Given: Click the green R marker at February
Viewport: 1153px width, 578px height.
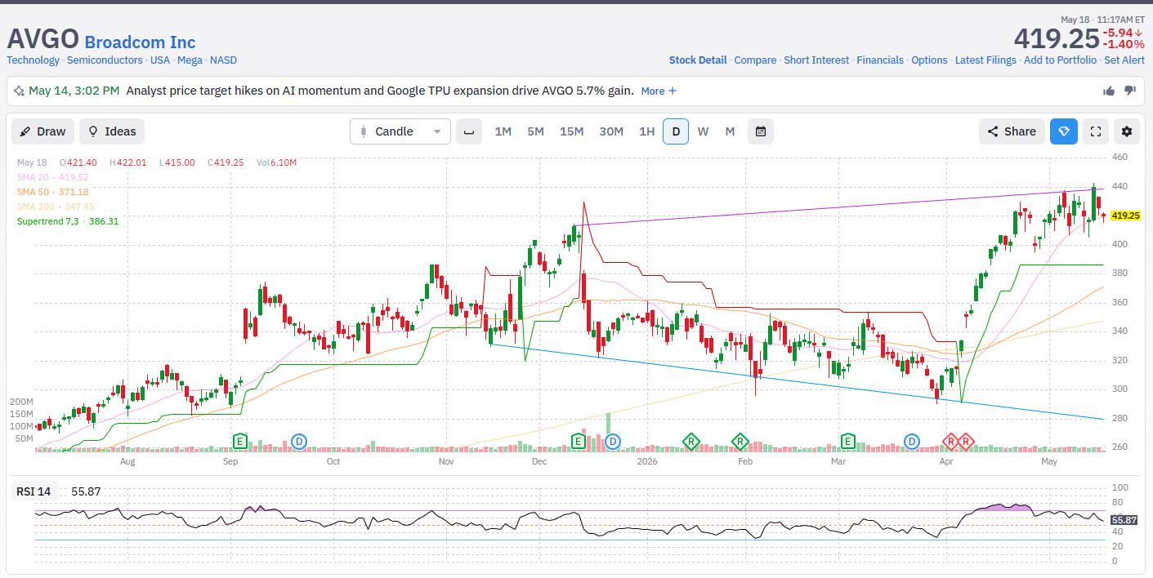Looking at the screenshot, I should (x=740, y=442).
